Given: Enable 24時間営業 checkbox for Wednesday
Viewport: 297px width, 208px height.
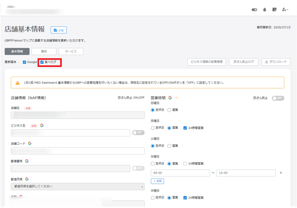Looking at the screenshot, I should pos(185,163).
